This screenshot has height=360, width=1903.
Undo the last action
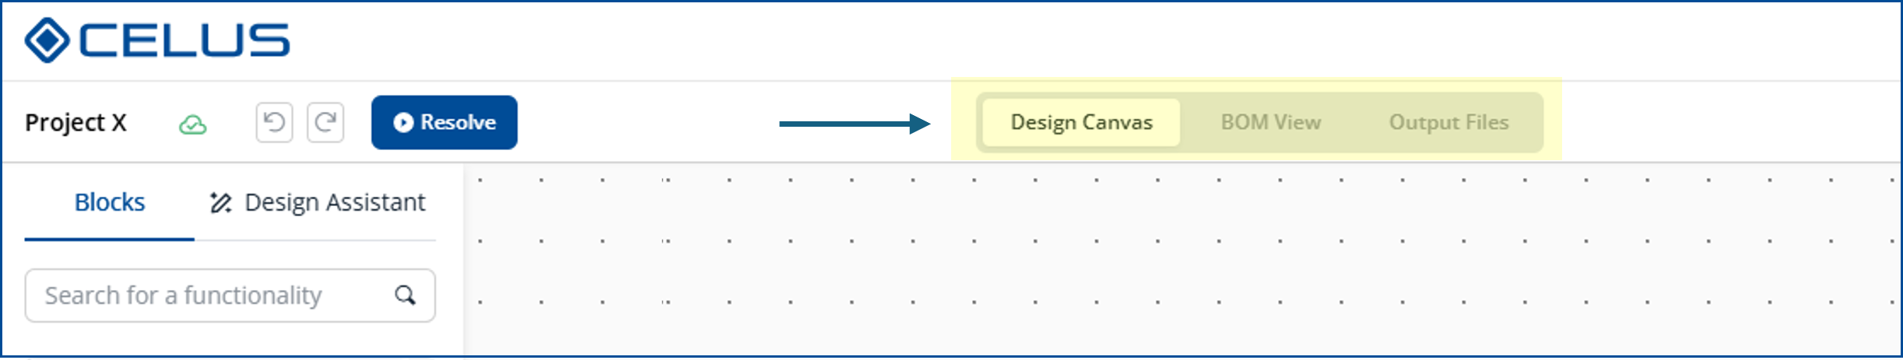pos(274,123)
